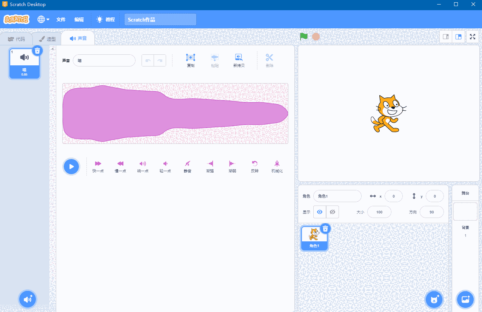
Task: Switch to the 造型 tab
Action: coord(48,39)
